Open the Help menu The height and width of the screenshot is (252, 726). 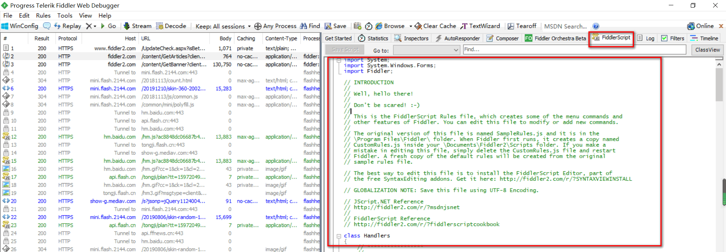click(x=105, y=16)
